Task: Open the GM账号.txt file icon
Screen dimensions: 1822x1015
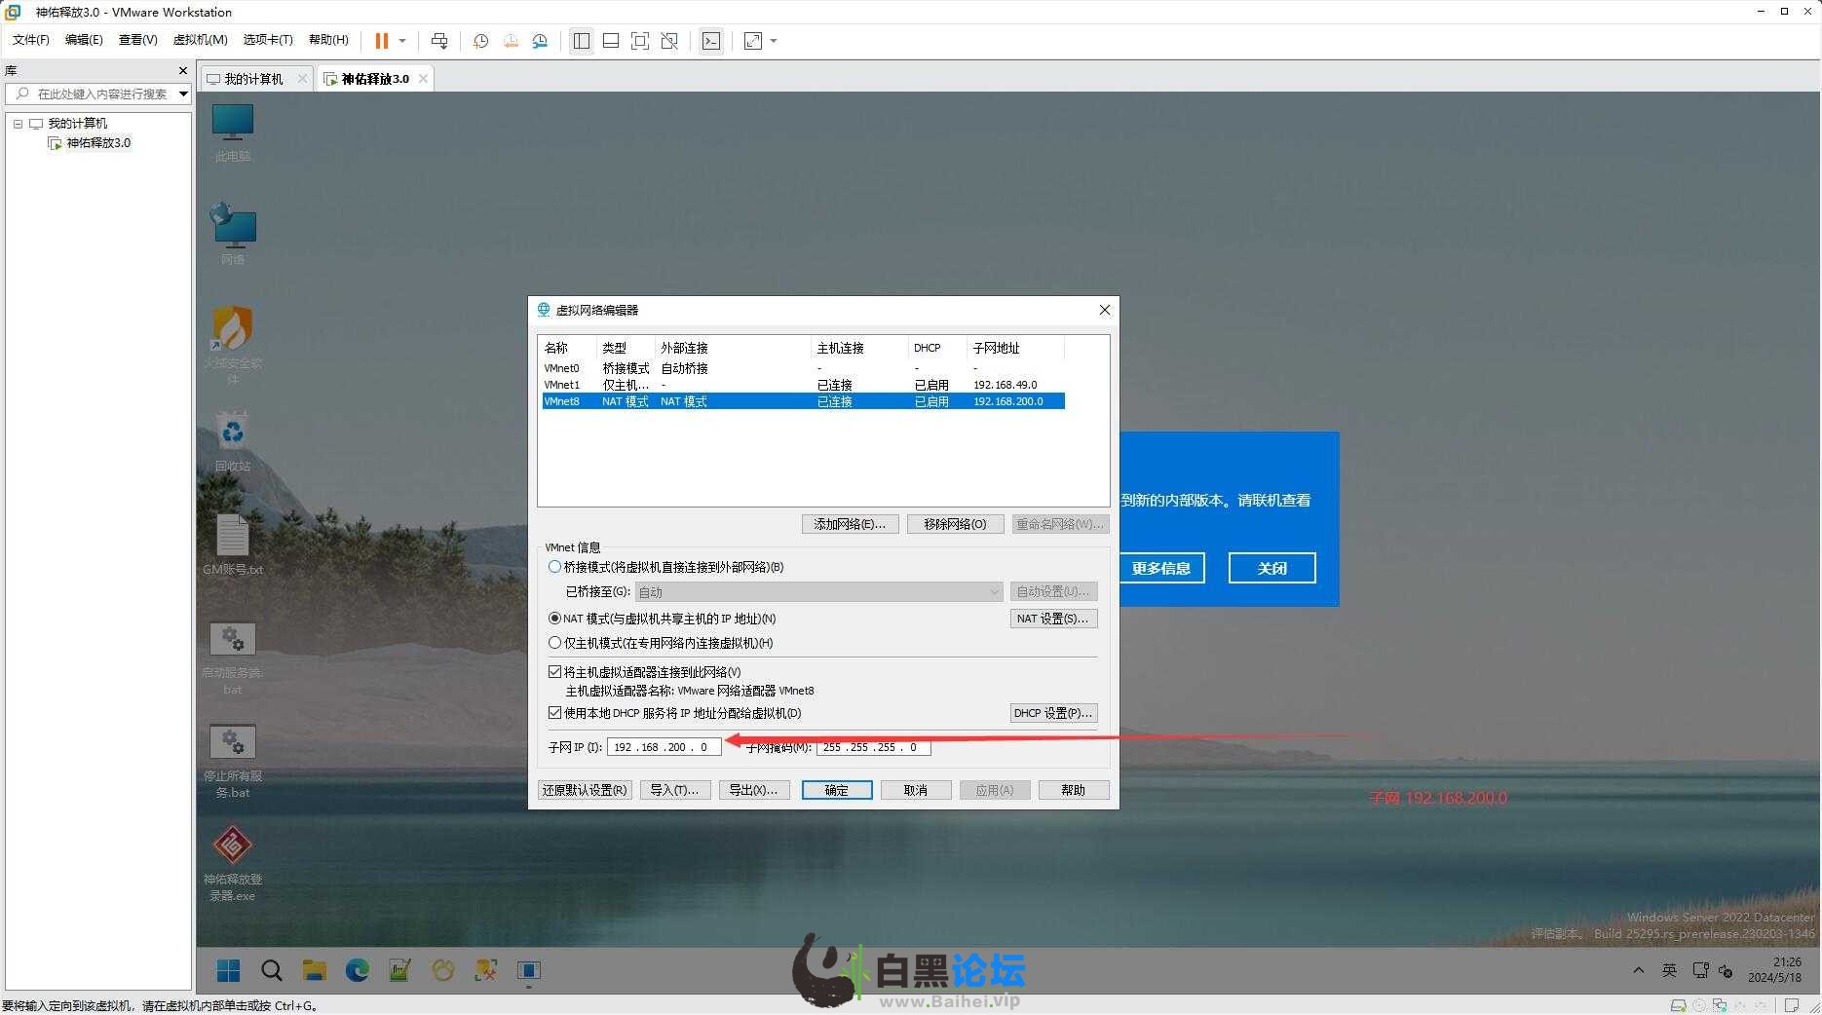Action: (233, 545)
